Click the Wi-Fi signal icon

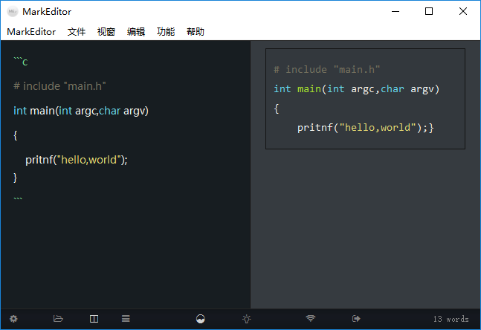311,319
